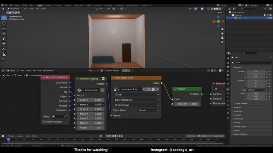
Task: Open the node editor Node menu
Action: pyautogui.click(x=40, y=71)
